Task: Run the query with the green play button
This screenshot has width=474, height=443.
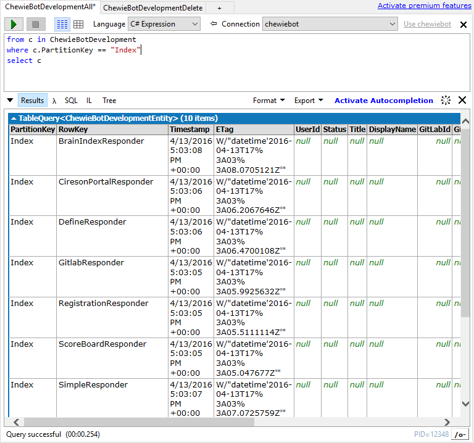Action: point(14,24)
